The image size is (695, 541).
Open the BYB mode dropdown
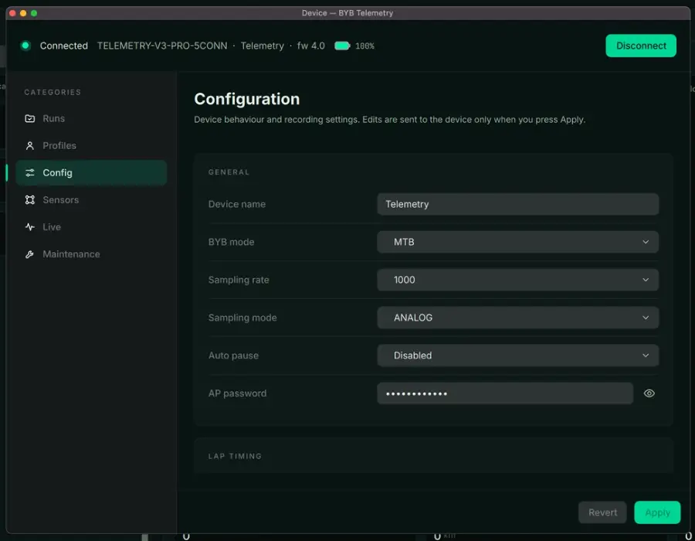click(x=517, y=242)
